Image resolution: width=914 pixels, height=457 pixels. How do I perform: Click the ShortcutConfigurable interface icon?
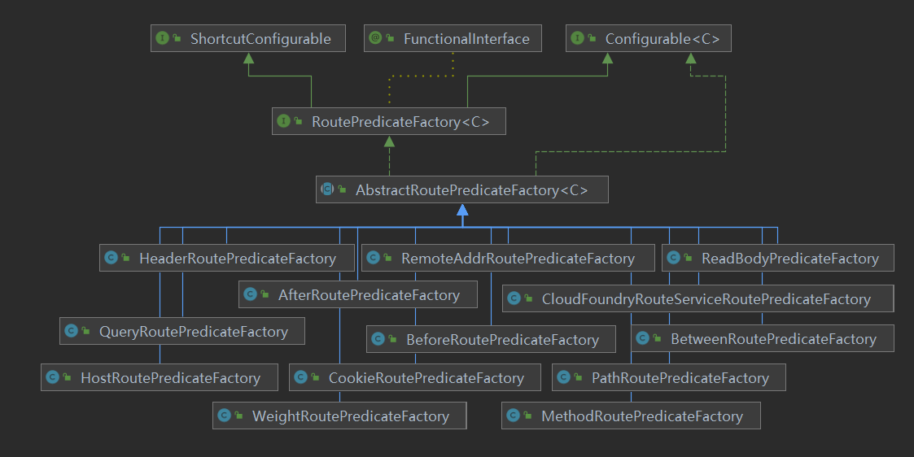(162, 38)
